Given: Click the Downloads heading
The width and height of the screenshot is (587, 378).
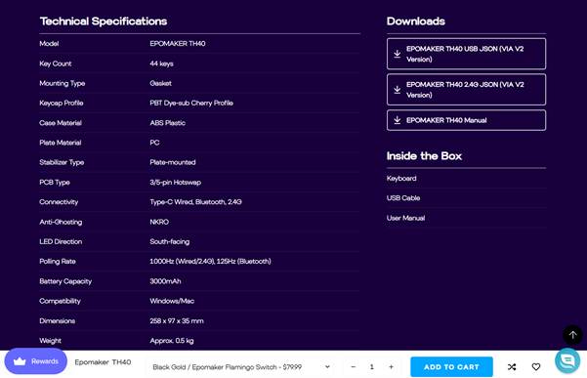Looking at the screenshot, I should click(415, 21).
